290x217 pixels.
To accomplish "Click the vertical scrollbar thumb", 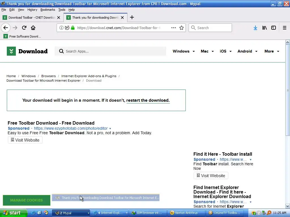I will point(288,90).
